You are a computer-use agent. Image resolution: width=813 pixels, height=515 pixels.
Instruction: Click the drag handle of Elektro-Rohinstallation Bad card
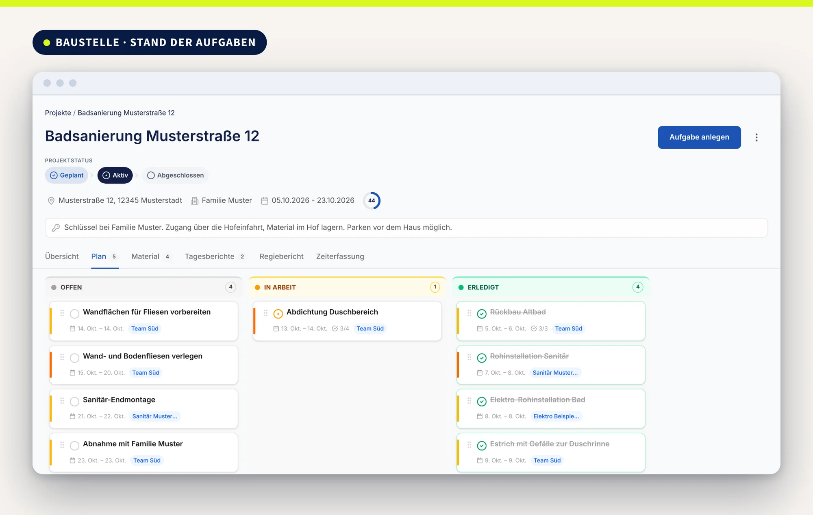click(x=470, y=400)
